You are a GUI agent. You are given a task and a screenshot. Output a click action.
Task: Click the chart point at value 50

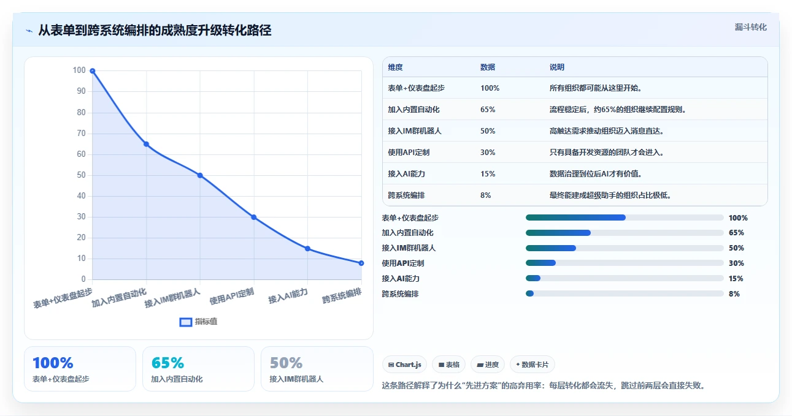(200, 175)
